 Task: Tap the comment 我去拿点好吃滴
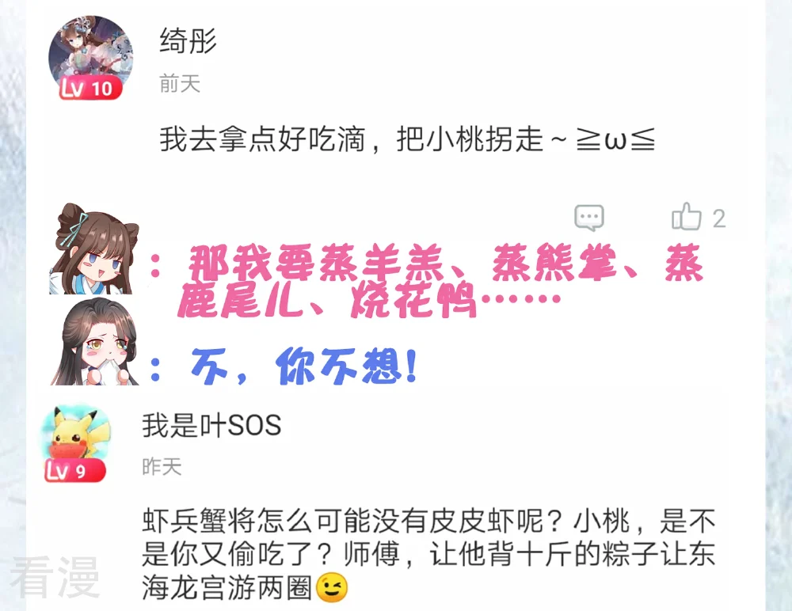pyautogui.click(x=407, y=139)
